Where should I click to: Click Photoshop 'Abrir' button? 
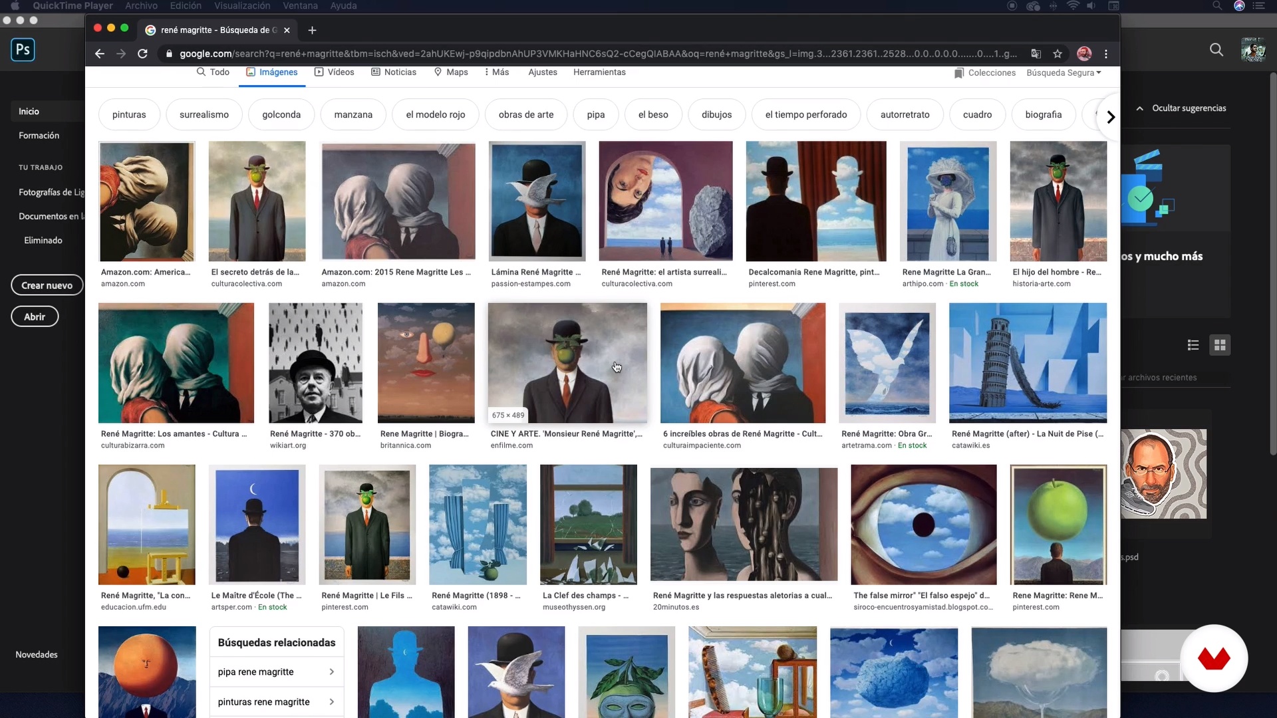35,316
